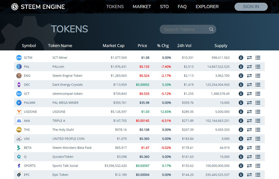Image resolution: width=279 pixels, height=179 pixels.
Task: Click the info icon for DEC token
Action: point(241,85)
